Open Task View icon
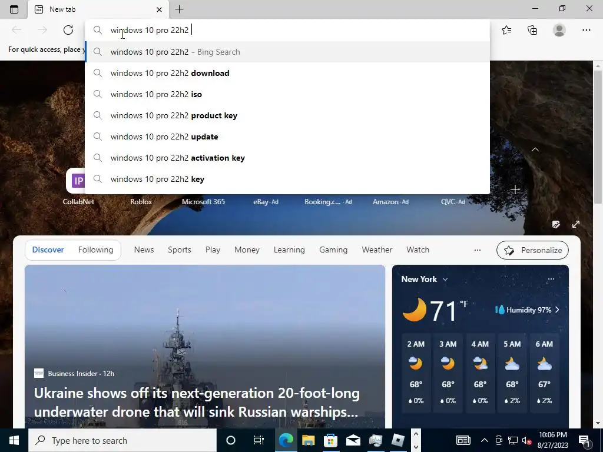603x452 pixels. (x=259, y=440)
